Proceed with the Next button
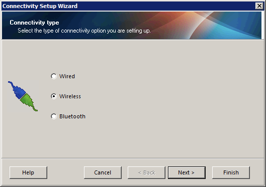This screenshot has width=266, height=187. coord(187,172)
